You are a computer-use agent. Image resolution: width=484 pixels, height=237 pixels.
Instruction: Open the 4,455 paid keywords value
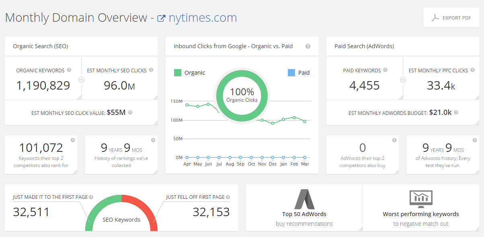[365, 85]
